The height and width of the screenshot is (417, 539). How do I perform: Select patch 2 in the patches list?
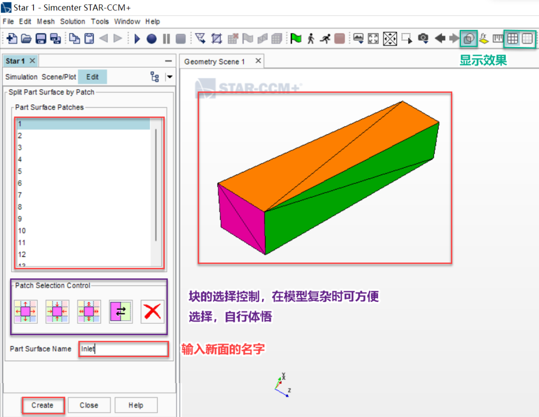83,136
